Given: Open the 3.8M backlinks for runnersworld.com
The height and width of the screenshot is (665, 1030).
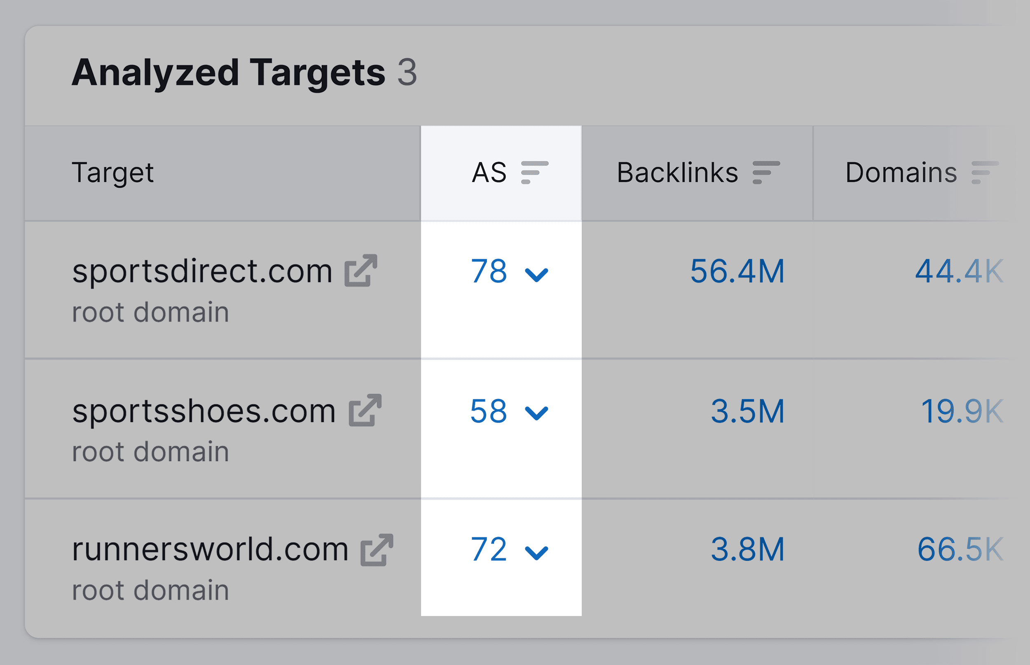Looking at the screenshot, I should pyautogui.click(x=746, y=549).
